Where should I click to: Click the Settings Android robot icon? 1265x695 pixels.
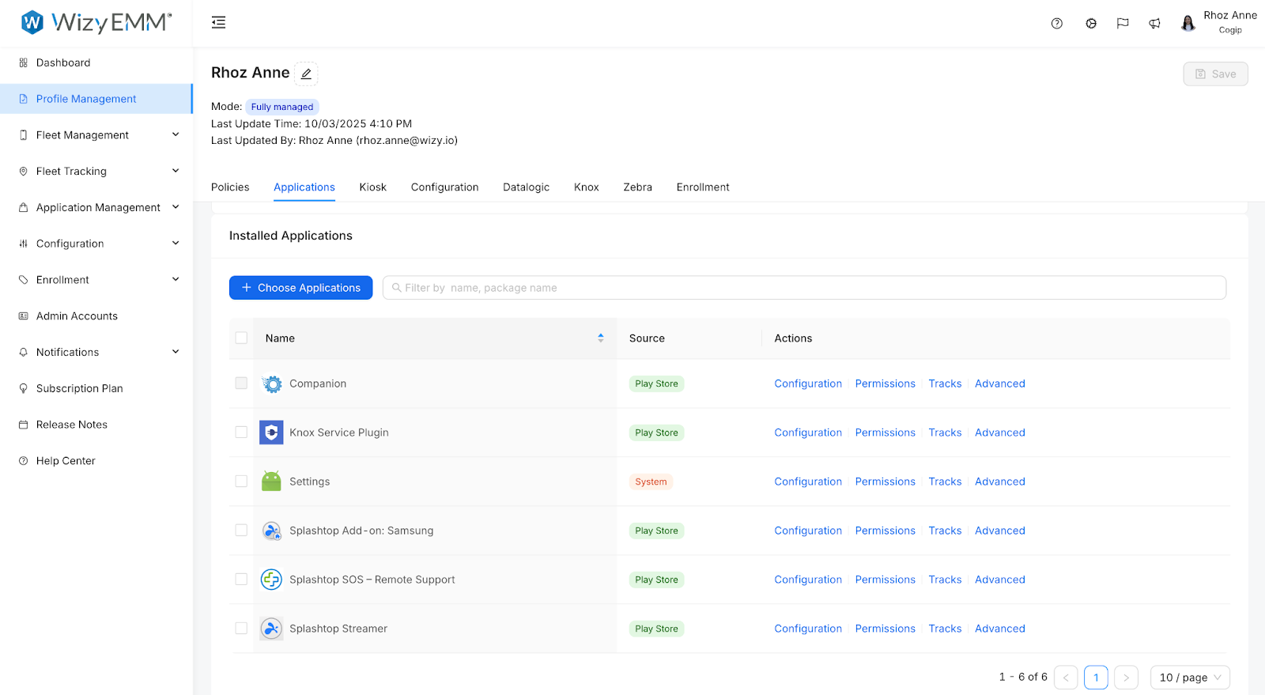coord(271,482)
